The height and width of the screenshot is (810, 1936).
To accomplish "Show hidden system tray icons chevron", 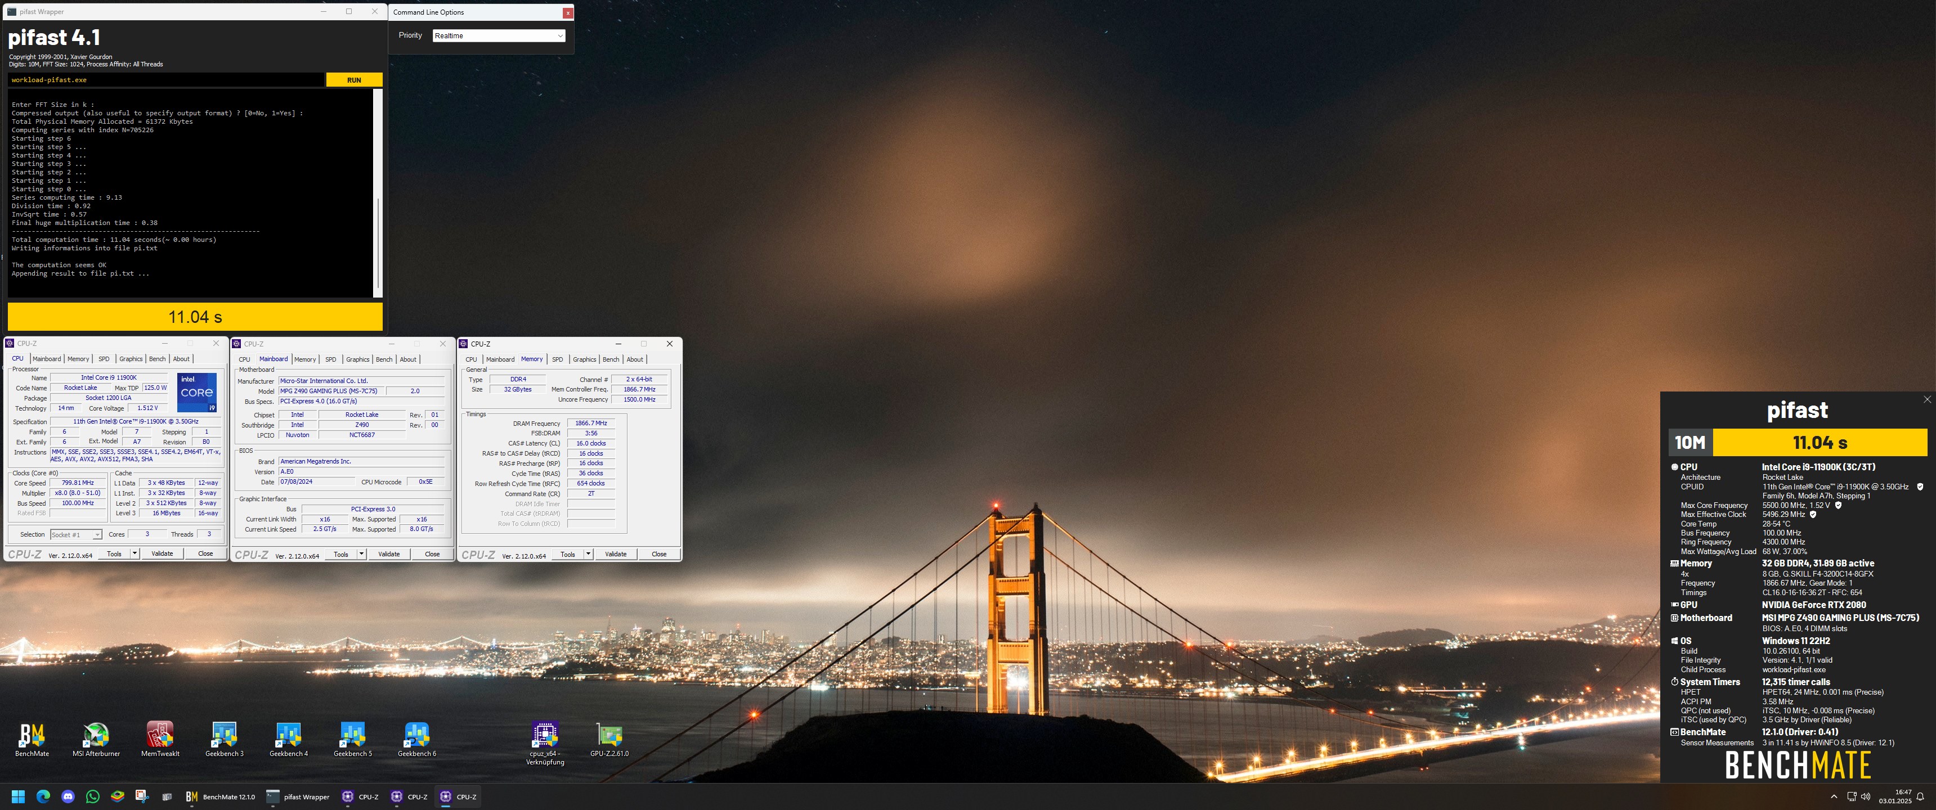I will [x=1834, y=796].
